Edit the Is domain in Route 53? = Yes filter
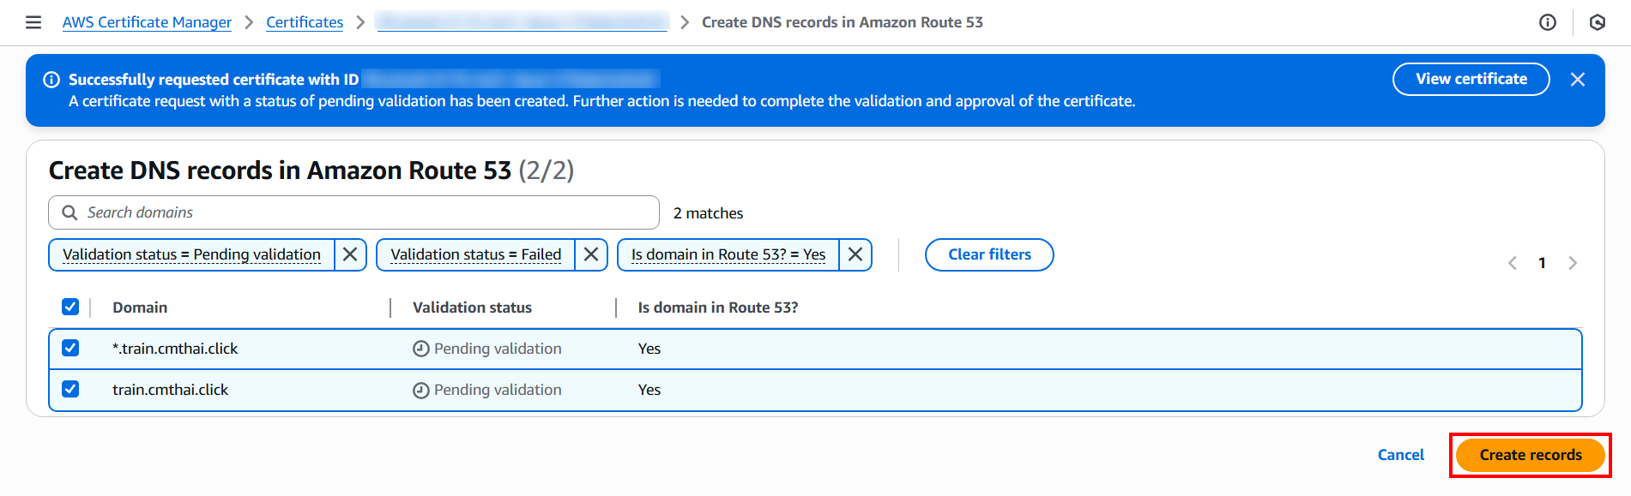Screen dimensions: 1631x496 [x=728, y=254]
